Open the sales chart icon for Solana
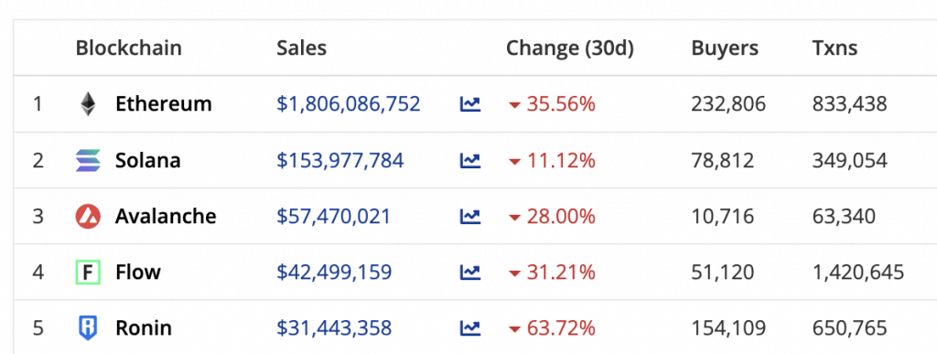Viewport: 937px width, 354px height. pos(470,161)
